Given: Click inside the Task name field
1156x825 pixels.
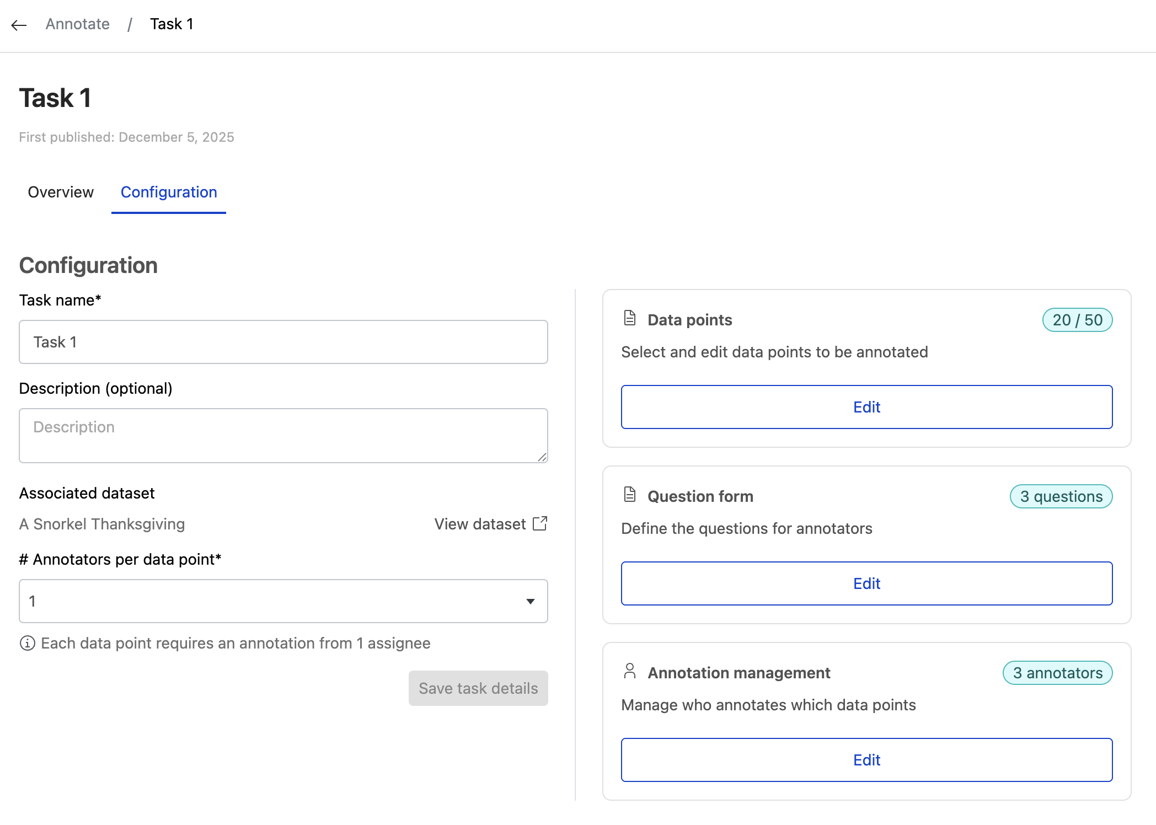Looking at the screenshot, I should (283, 342).
